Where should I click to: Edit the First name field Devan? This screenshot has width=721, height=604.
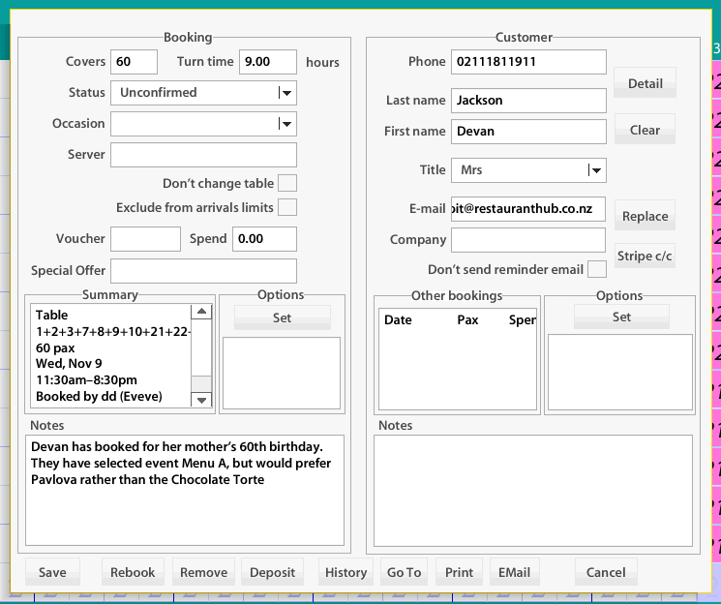click(x=528, y=131)
